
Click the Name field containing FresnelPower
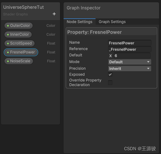pos(130,43)
